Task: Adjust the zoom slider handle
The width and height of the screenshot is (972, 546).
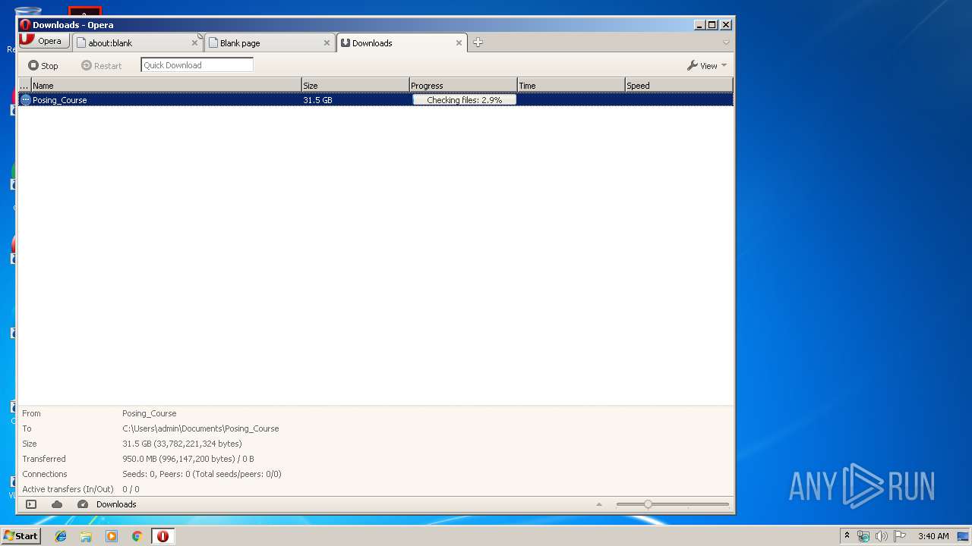Action: tap(648, 504)
